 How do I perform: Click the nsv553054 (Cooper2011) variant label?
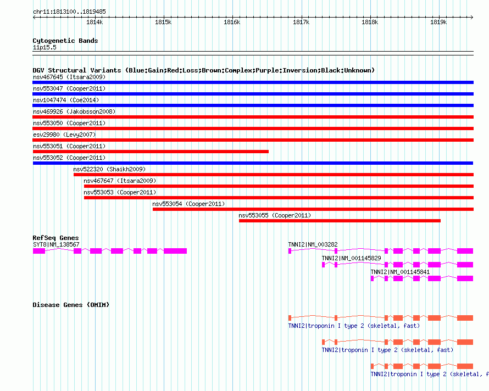(x=188, y=204)
